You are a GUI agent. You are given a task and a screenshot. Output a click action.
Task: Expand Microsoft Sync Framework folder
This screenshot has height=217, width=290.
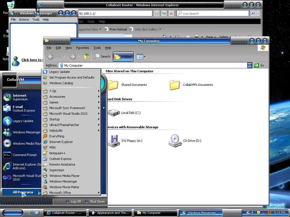pos(71,108)
